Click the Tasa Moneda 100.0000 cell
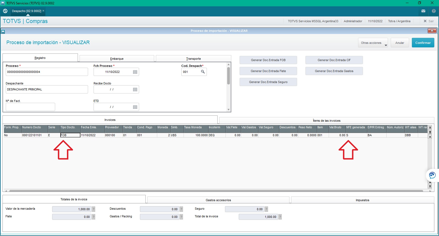The width and height of the screenshot is (439, 236). pyautogui.click(x=196, y=135)
